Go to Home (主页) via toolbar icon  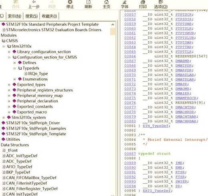pyautogui.click(x=107, y=2)
